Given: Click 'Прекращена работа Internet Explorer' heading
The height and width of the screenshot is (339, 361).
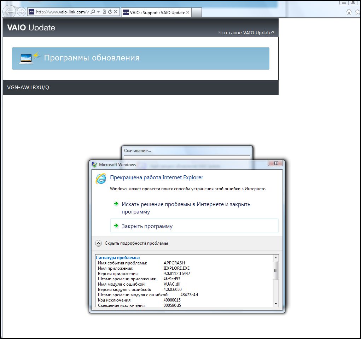Looking at the screenshot, I should tap(157, 177).
